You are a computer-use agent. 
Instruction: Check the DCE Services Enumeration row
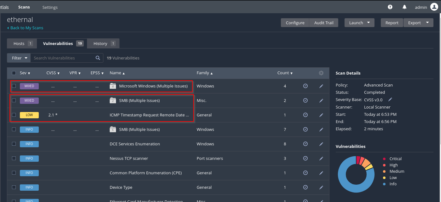point(14,144)
